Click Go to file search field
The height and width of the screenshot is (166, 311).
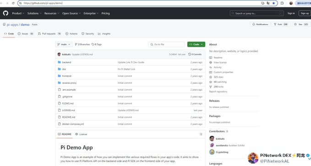pos(166,44)
